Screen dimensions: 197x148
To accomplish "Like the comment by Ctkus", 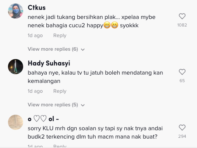I will tap(182, 16).
